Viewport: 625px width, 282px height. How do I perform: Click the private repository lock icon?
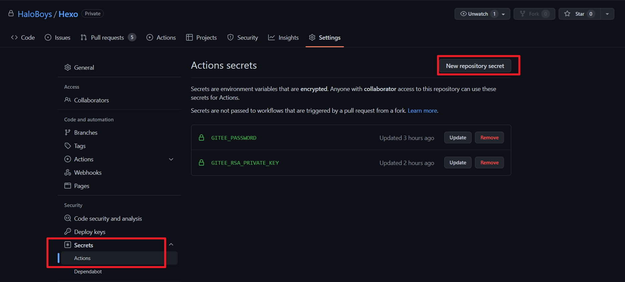(x=11, y=13)
